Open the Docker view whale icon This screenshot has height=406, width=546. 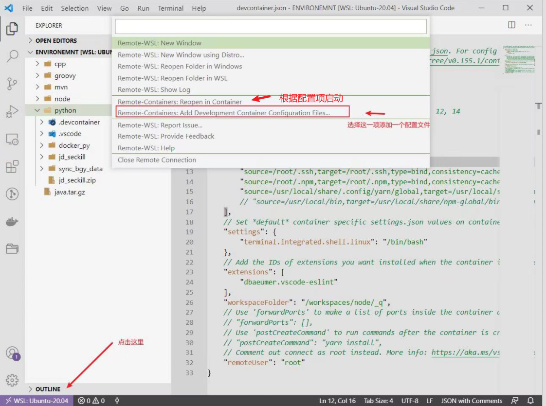(x=12, y=222)
